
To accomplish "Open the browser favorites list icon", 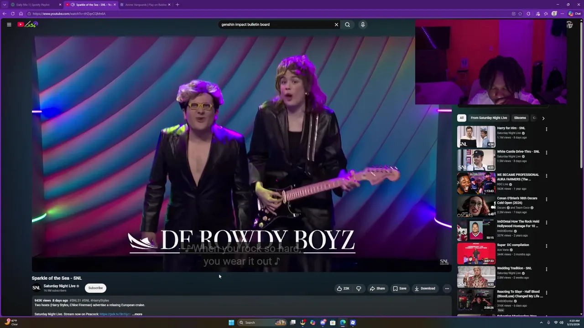I will tap(546, 14).
